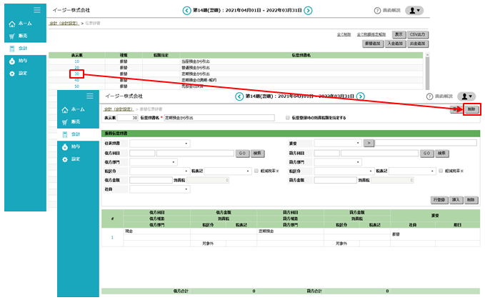Open the entry numbered 30 in the list
This screenshot has height=300, width=485.
[76, 73]
